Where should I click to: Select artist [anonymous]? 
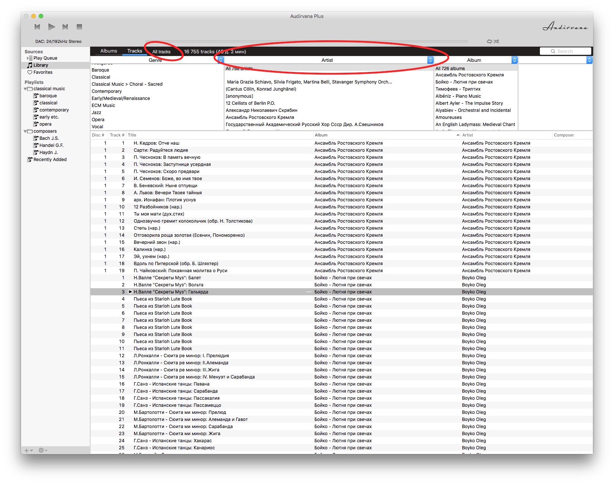239,96
